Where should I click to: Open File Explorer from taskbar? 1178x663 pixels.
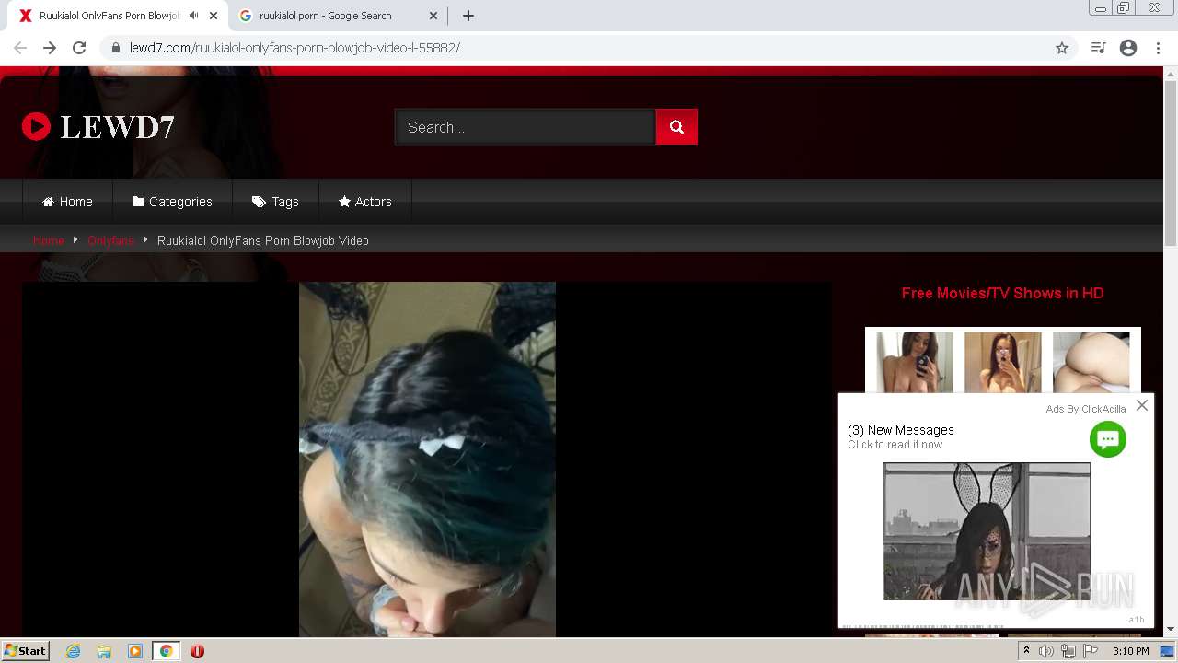click(x=104, y=651)
